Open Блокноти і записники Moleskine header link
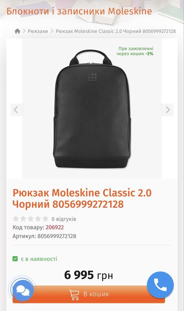Image resolution: width=184 pixels, height=311 pixels. [79, 11]
